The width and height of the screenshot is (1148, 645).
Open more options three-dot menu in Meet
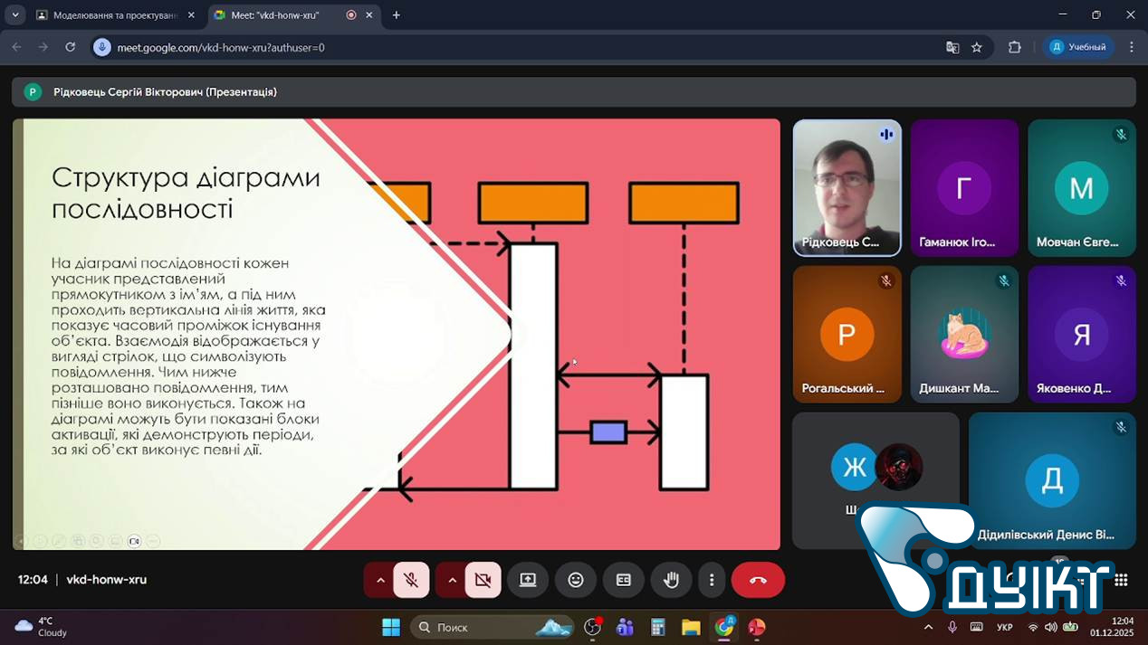tap(712, 580)
